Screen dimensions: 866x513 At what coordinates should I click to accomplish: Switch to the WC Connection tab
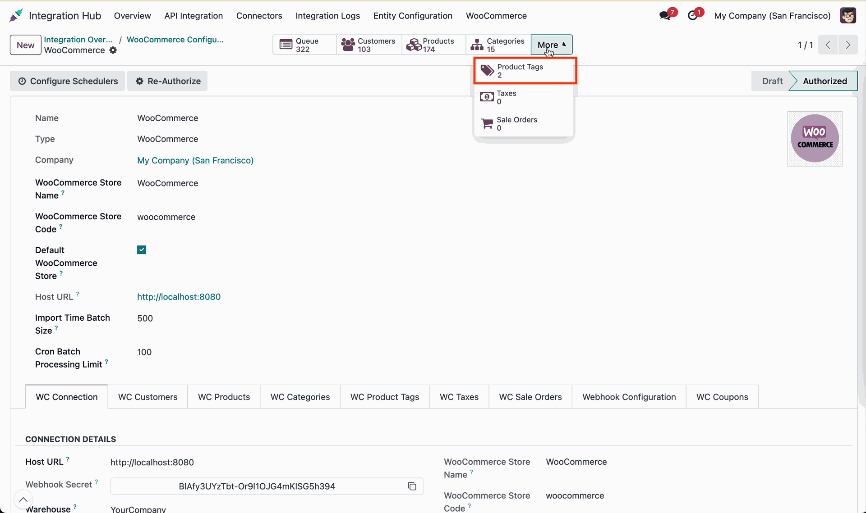point(67,397)
